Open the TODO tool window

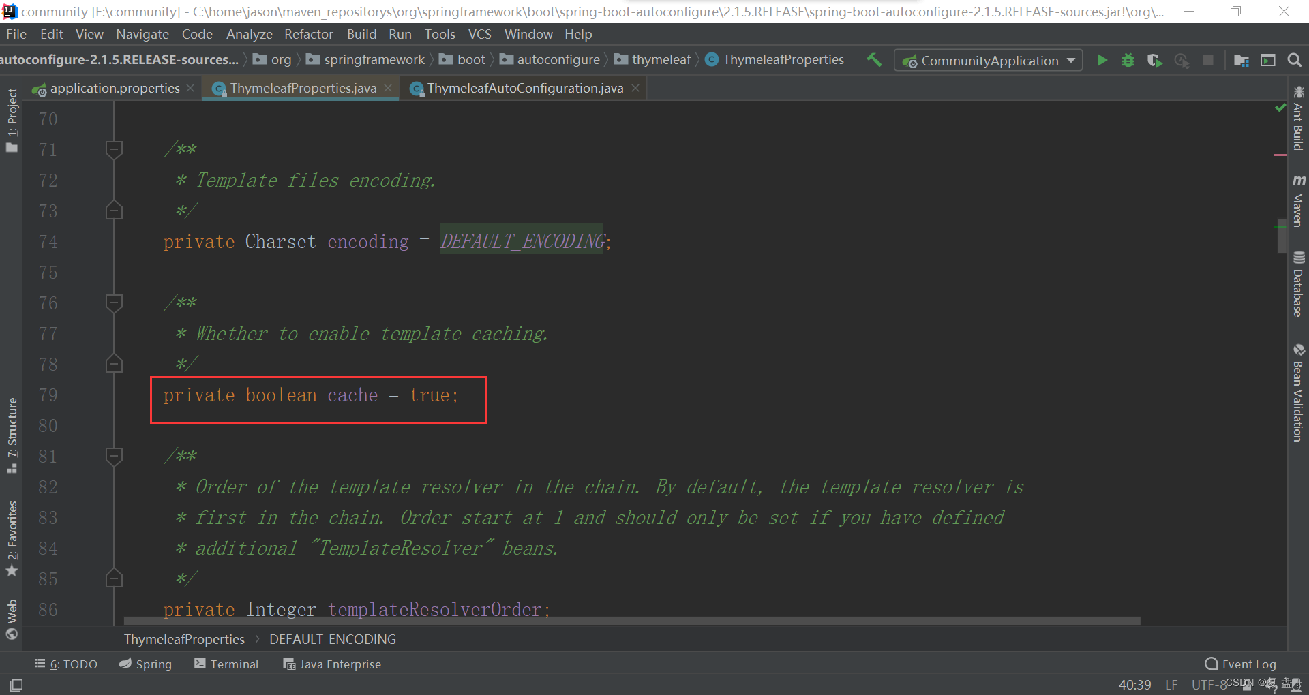66,664
